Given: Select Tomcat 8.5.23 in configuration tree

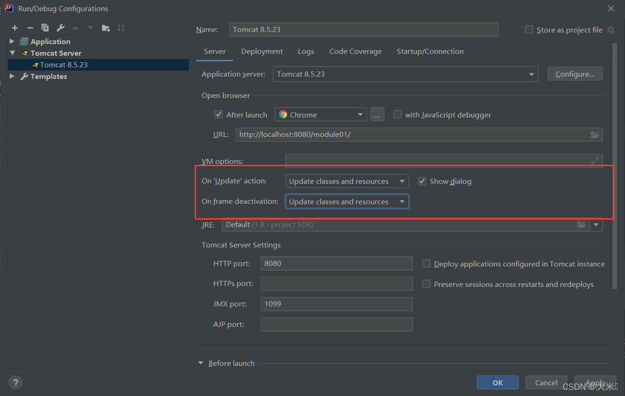Looking at the screenshot, I should 99,65.
